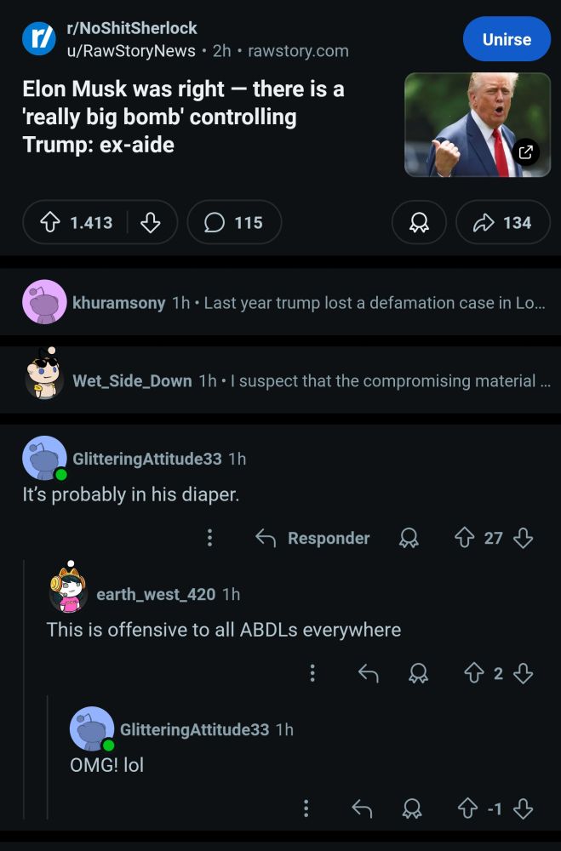
Task: Expand khuramsony's collapsed comment
Action: click(280, 302)
